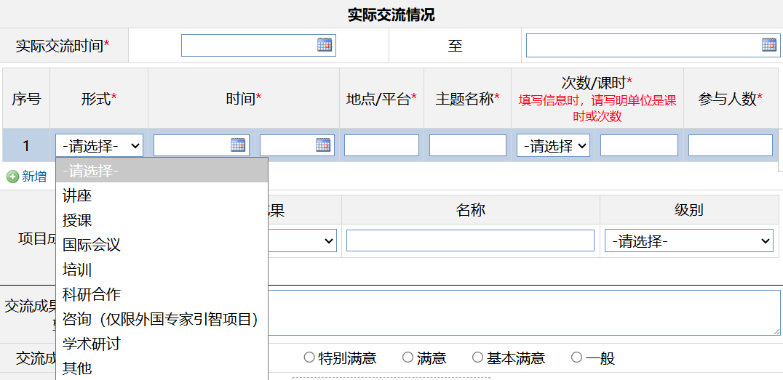The height and width of the screenshot is (380, 783).
Task: Expand the 级别 dropdown
Action: [688, 240]
